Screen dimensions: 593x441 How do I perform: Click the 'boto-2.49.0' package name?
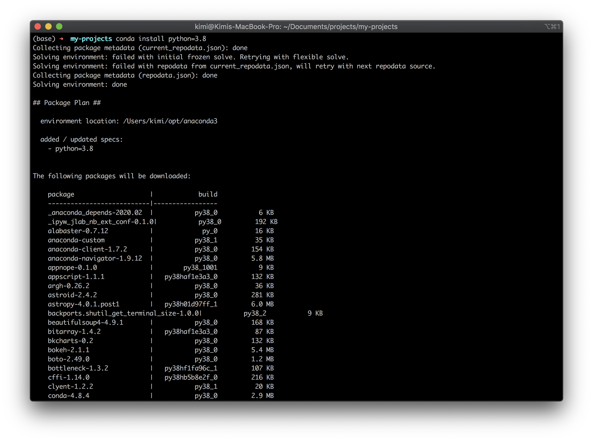(x=69, y=359)
